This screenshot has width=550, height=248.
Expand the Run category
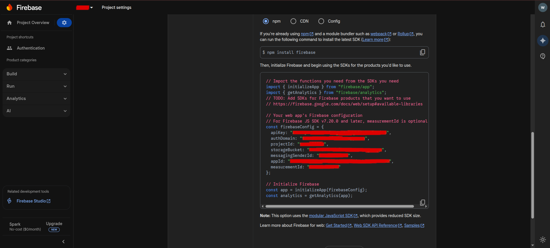(x=36, y=86)
